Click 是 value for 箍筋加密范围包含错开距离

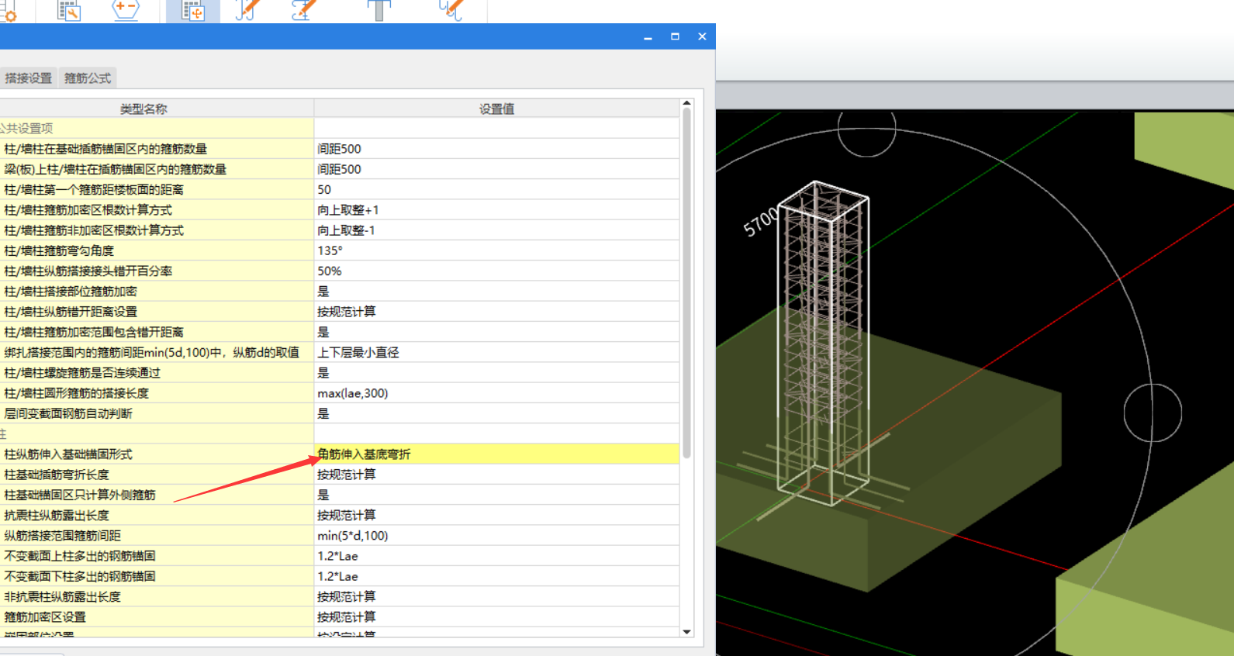[x=496, y=332]
